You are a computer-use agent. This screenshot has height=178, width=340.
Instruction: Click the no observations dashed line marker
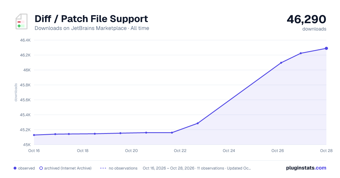103,168
